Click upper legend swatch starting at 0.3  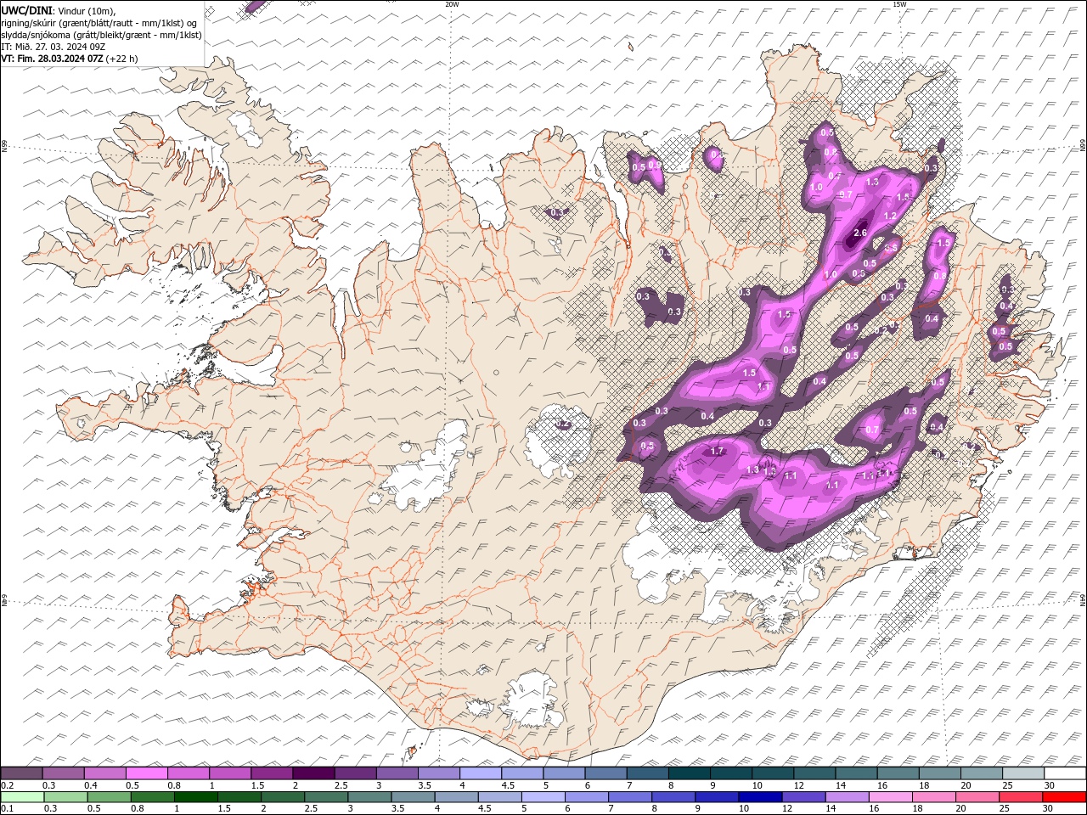[x=63, y=773]
